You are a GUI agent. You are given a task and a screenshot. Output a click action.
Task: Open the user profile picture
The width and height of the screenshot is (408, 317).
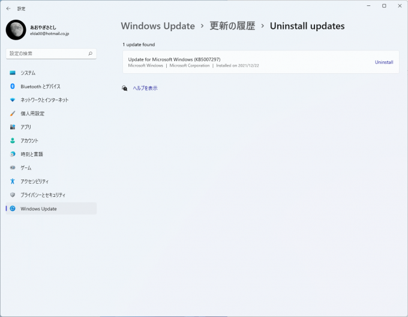coord(16,30)
